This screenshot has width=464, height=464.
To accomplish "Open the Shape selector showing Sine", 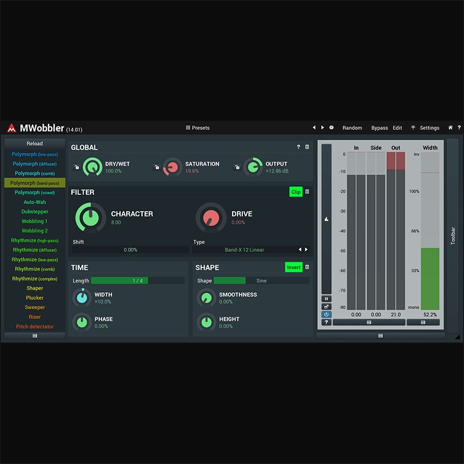I will click(x=262, y=281).
